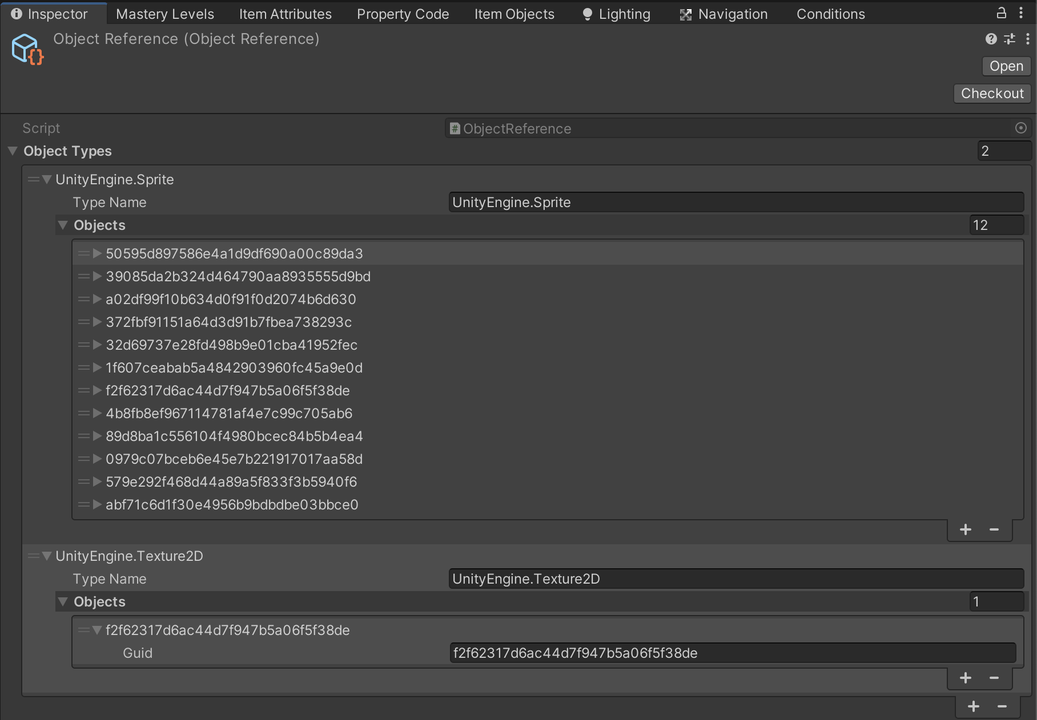Click the Object Reference asset icon
1037x720 pixels.
[27, 49]
